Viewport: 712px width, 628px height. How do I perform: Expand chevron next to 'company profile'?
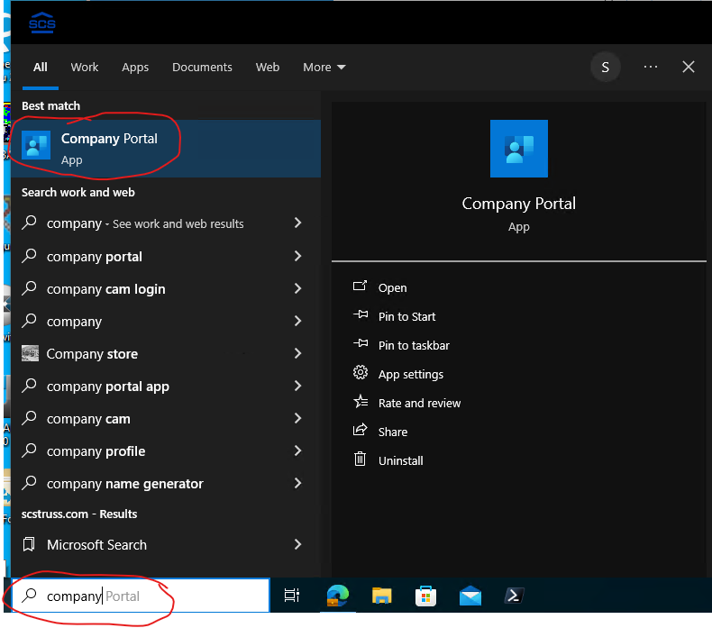(298, 451)
